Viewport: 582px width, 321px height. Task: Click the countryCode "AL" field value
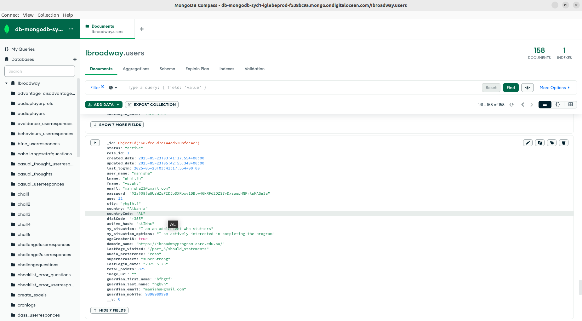140,214
